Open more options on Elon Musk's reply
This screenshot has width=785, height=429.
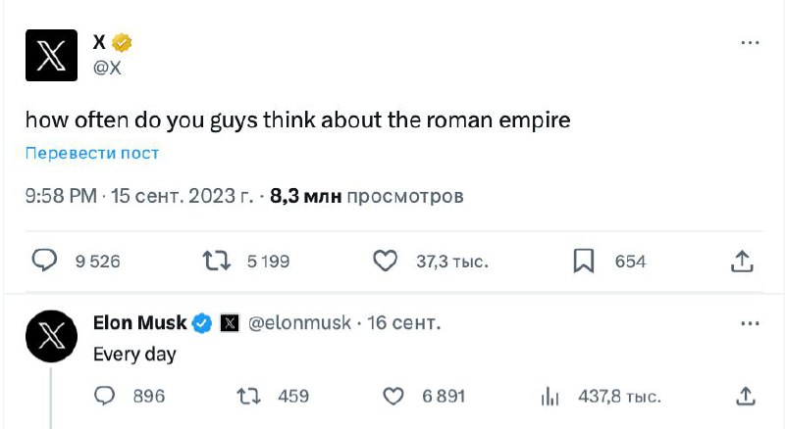pyautogui.click(x=750, y=323)
